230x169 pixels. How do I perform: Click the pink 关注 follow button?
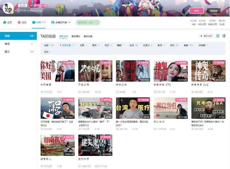click(x=196, y=11)
